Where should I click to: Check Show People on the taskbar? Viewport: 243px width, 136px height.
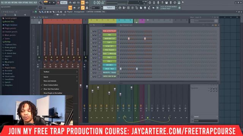coord(59,93)
